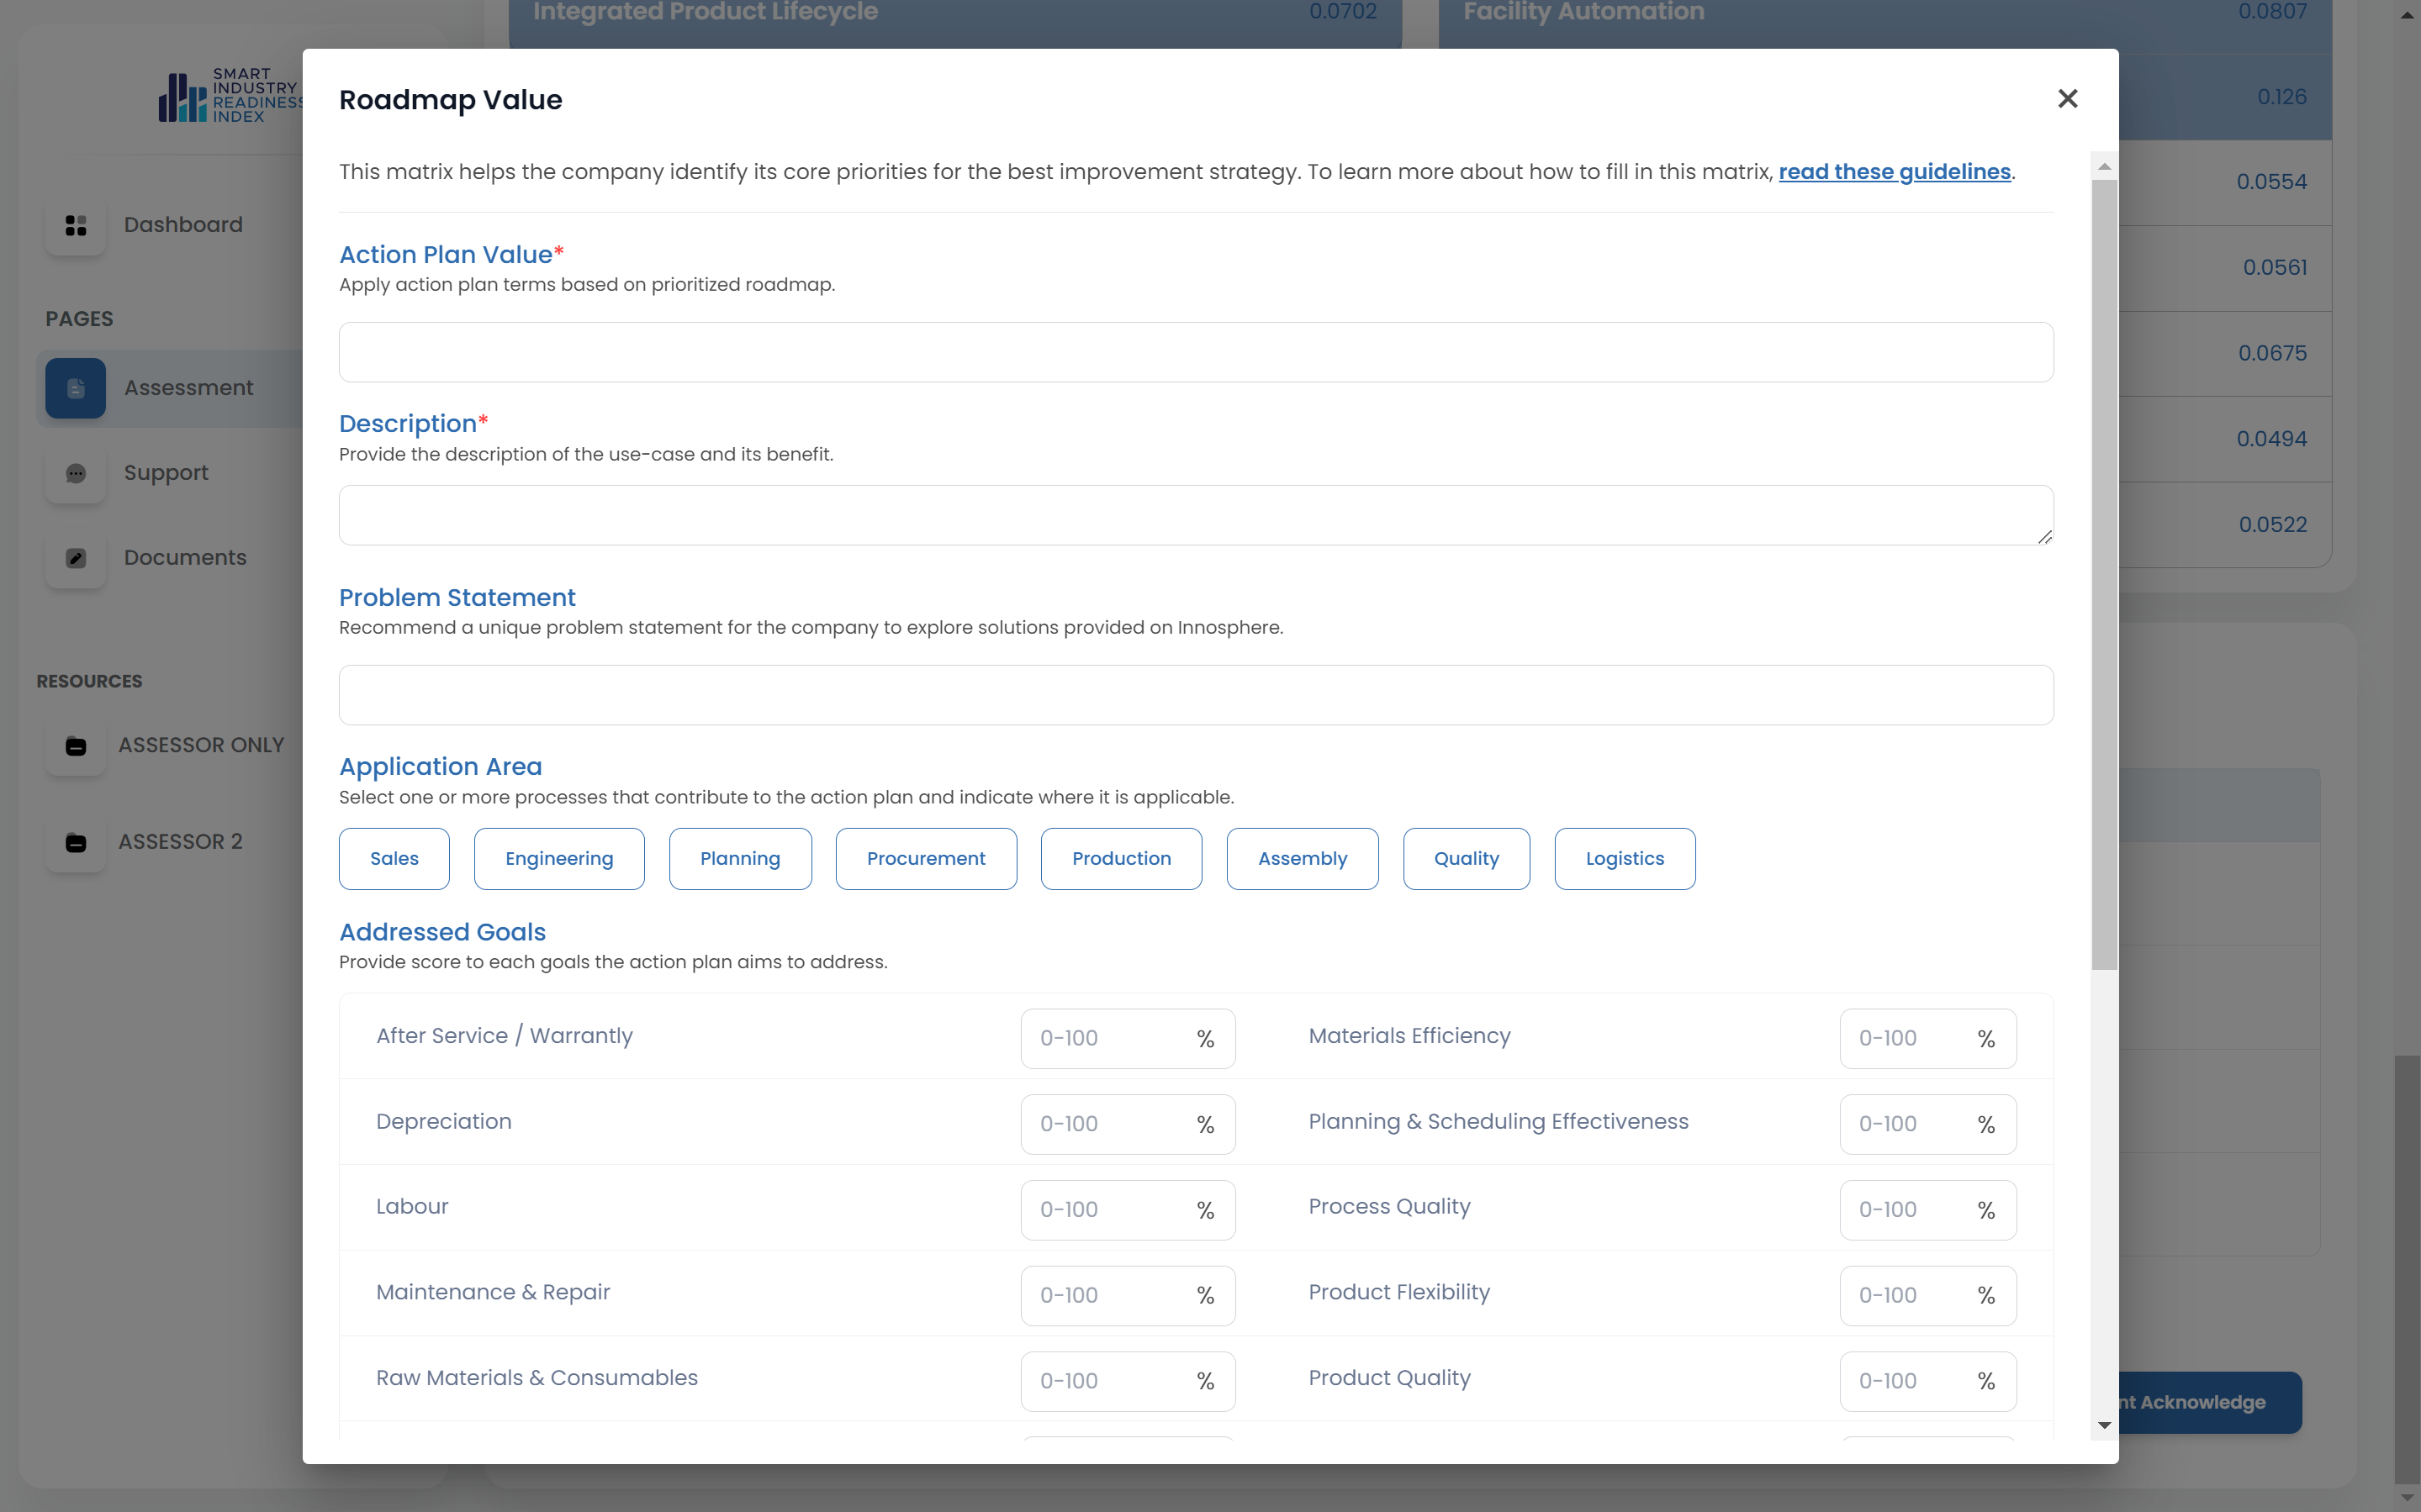Toggle the Sales application area

394,858
